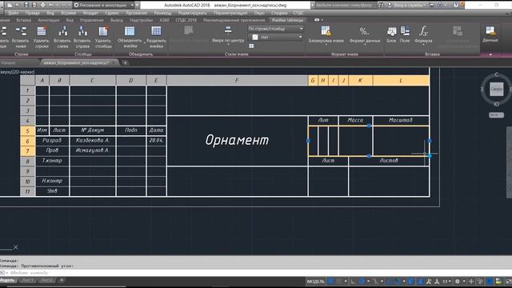Viewport: 512px width, 288px height.
Task: Toggle MODEL space button (МОДЕЛЬ)
Action: point(315,281)
